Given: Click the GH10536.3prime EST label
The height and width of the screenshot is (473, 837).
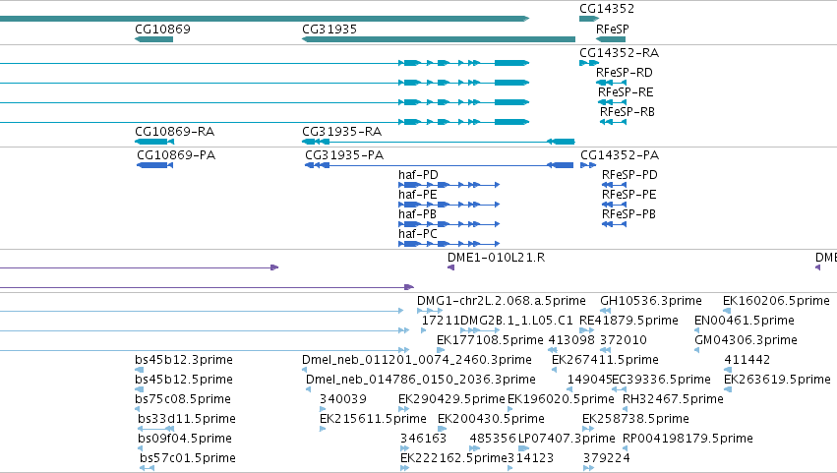Looking at the screenshot, I should [x=651, y=301].
